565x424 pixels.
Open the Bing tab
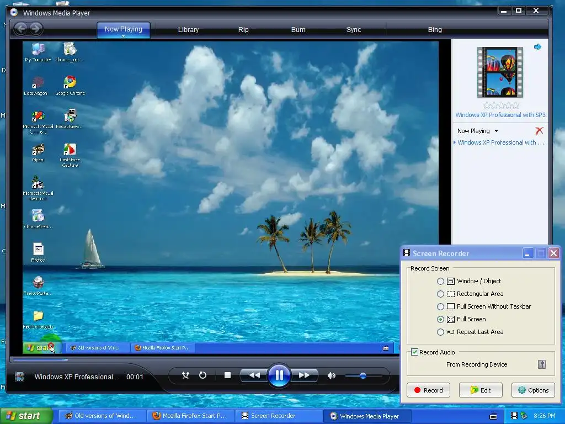click(435, 30)
